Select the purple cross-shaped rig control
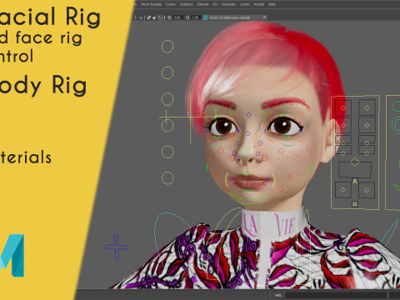400x300 pixels. pos(117,247)
